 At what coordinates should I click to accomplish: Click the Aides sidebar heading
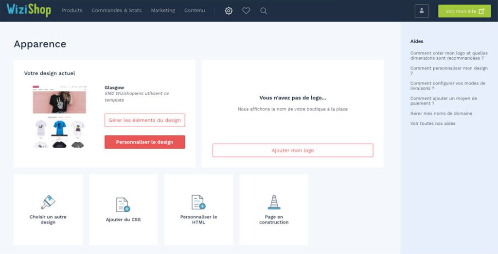tap(417, 41)
